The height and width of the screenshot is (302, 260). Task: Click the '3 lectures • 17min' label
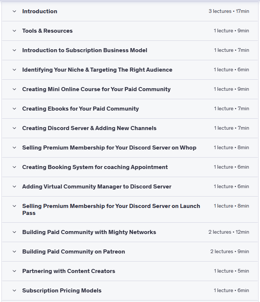point(229,11)
